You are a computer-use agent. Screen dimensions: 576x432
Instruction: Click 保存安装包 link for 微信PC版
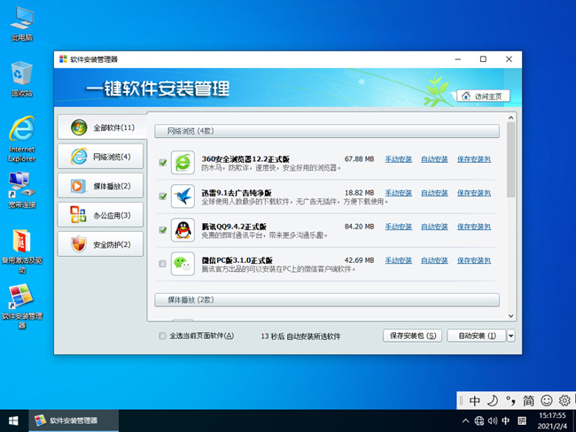tap(474, 260)
